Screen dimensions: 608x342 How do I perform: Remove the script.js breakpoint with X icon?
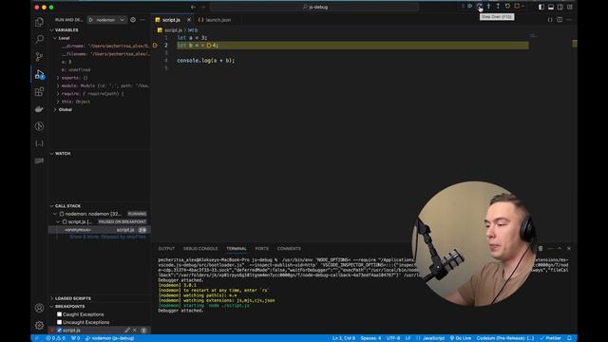(135, 330)
